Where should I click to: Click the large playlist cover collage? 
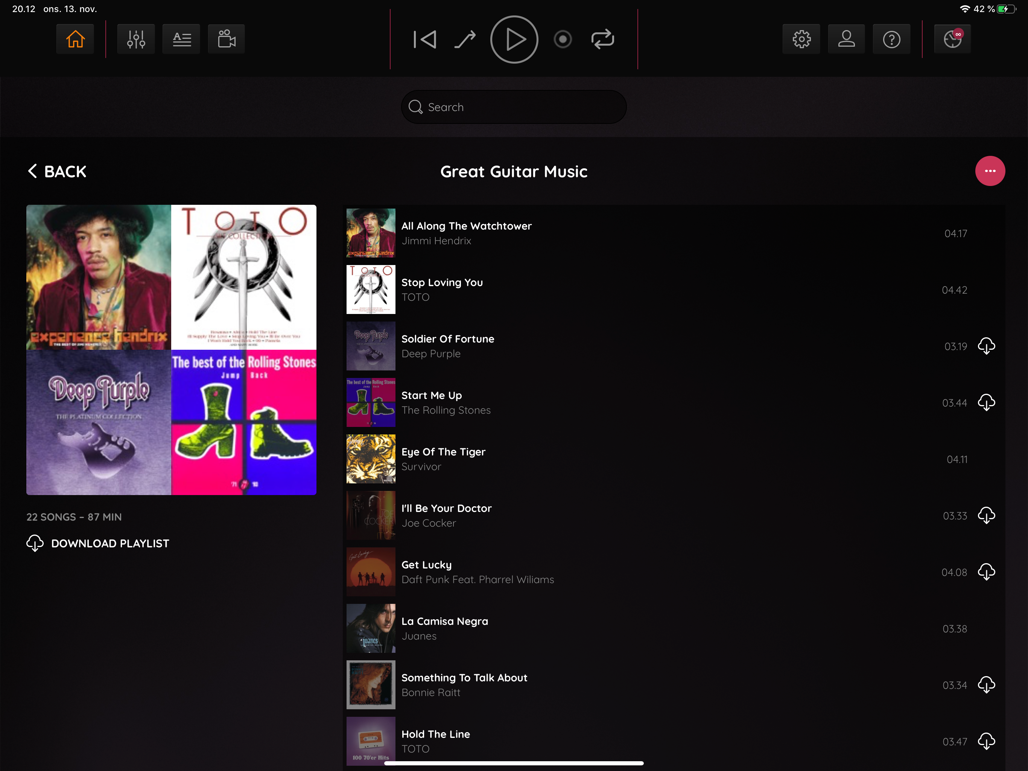click(x=171, y=350)
